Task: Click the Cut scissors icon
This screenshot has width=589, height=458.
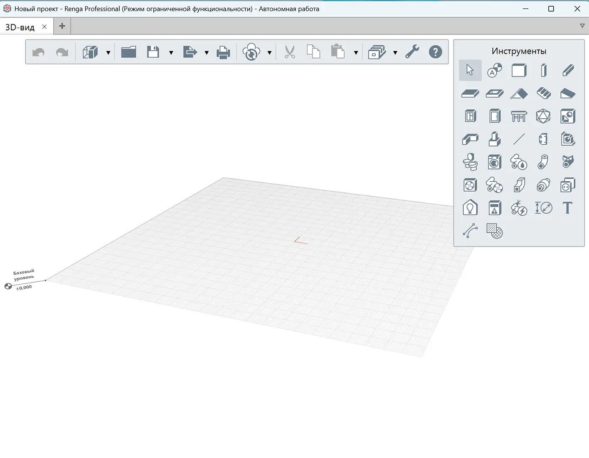Action: coord(290,52)
